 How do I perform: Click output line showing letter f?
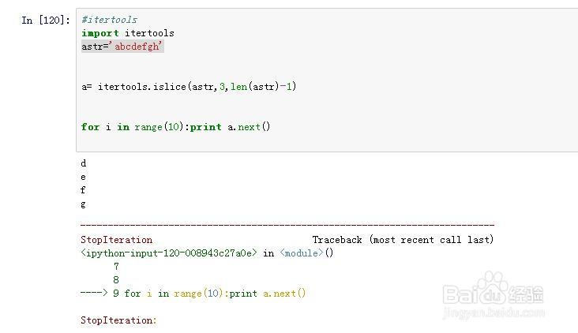(83, 190)
